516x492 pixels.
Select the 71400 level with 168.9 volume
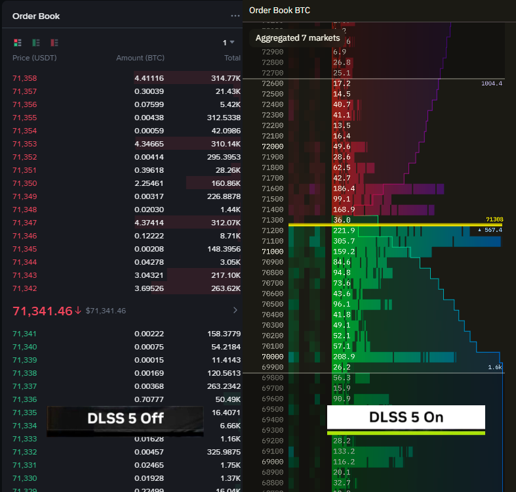273,210
